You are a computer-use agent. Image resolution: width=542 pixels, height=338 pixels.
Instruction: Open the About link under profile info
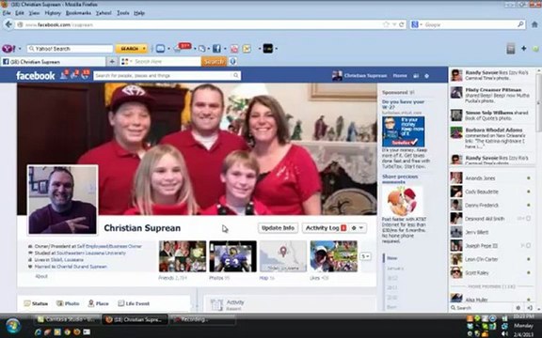41,276
